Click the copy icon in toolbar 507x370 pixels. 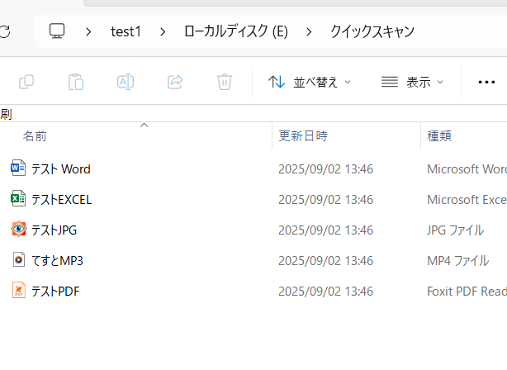[x=26, y=82]
